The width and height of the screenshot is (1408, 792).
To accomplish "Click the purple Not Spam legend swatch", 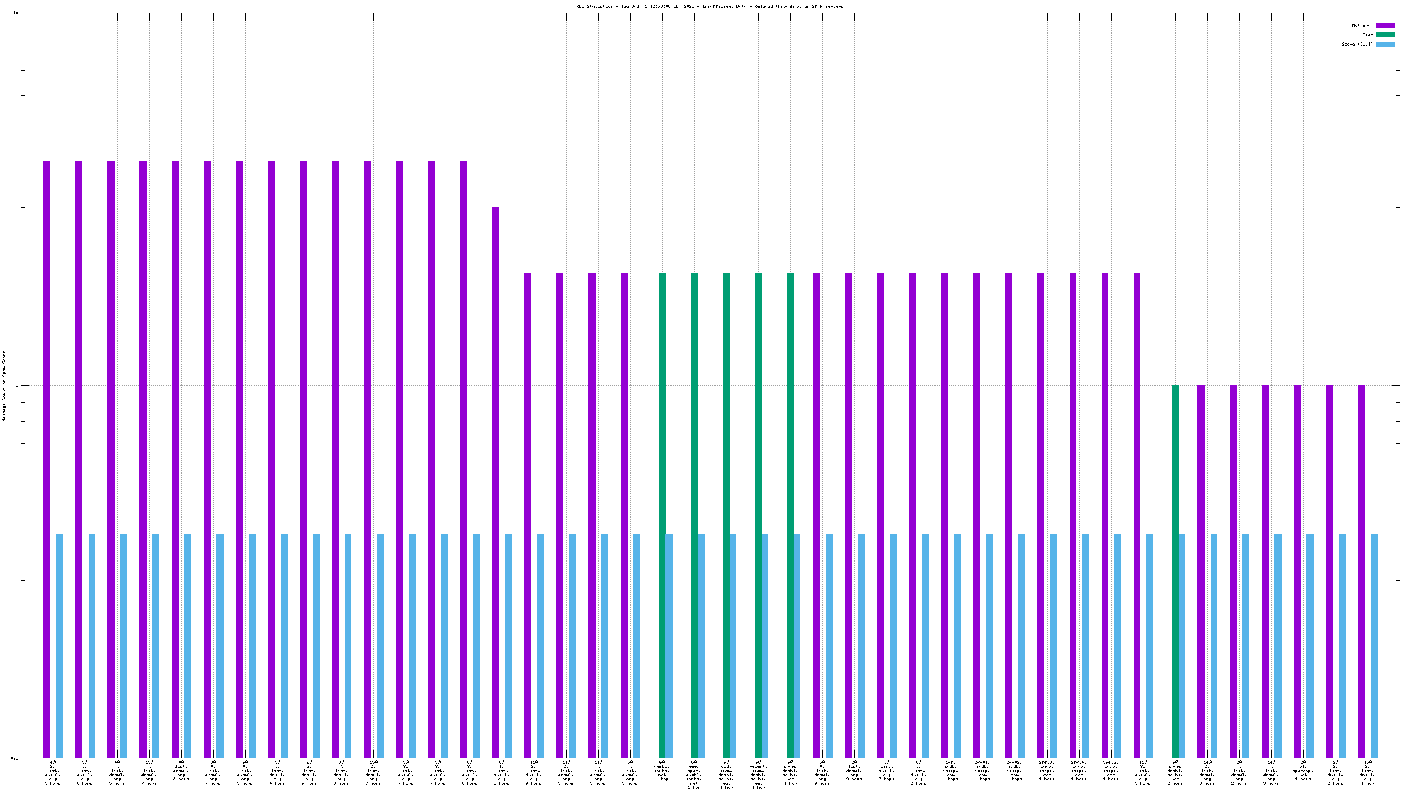I will pos(1384,25).
